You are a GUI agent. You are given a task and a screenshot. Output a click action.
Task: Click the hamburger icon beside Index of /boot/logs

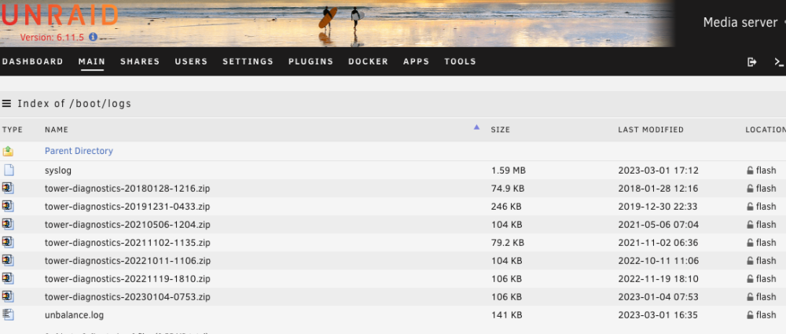[6, 104]
